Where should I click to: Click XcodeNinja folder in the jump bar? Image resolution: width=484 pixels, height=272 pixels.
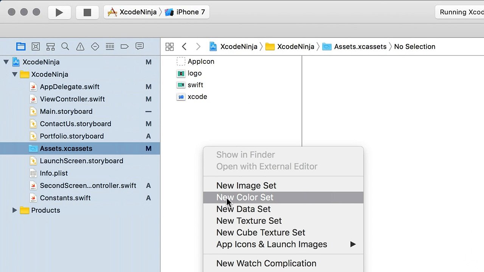click(x=290, y=46)
